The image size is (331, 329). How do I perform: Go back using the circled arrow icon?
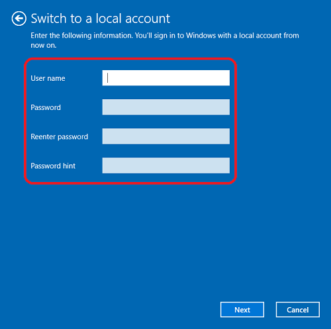19,19
